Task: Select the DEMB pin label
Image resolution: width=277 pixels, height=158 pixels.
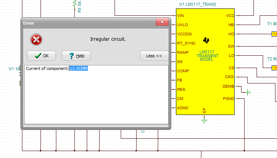Action: 228,86
